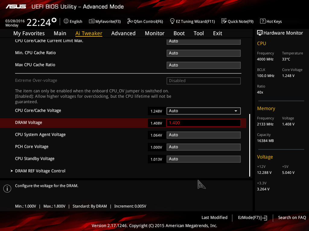Open Search on FAQ

click(292, 217)
